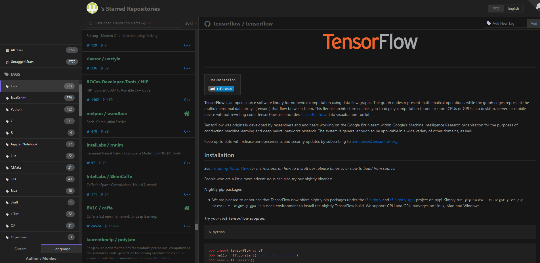Focus the Add New Tag input field
The width and height of the screenshot is (540, 263).
pyautogui.click(x=505, y=23)
